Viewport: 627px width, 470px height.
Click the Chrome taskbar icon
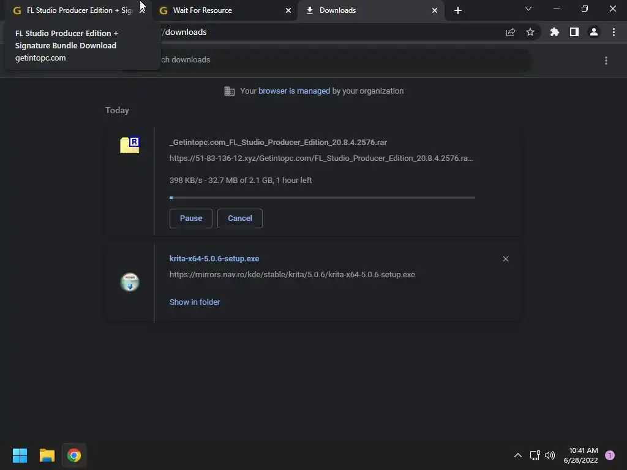coord(74,455)
